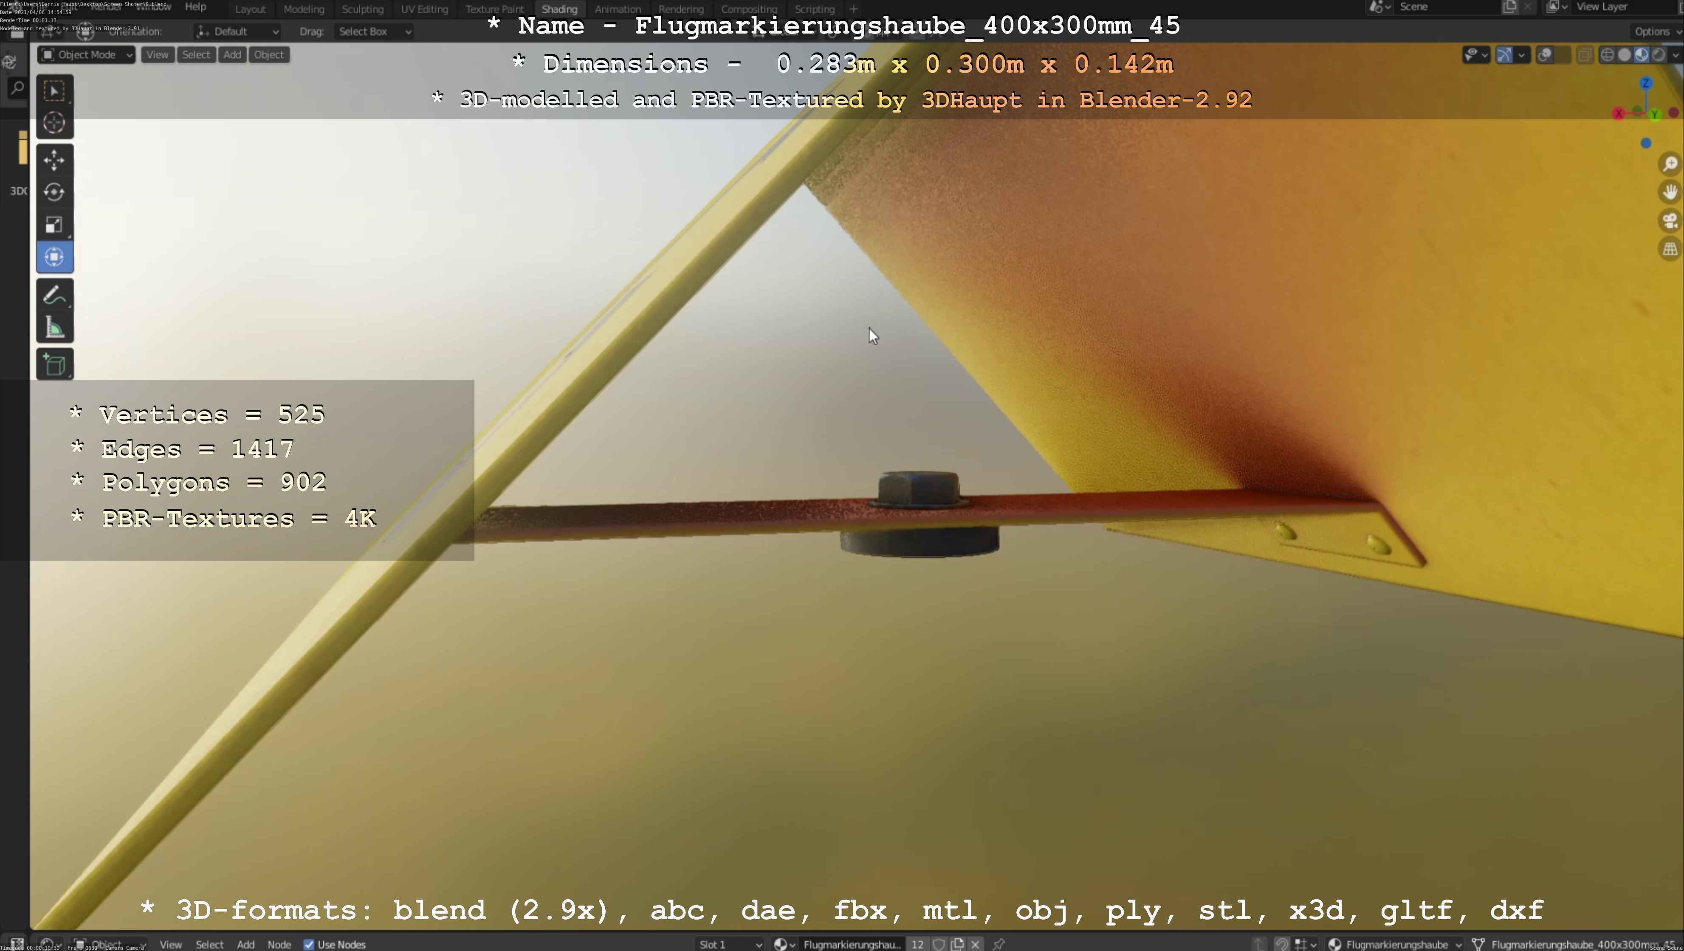Screen dimensions: 1684x951
Task: Click the new scene copy icon
Action: point(1509,7)
